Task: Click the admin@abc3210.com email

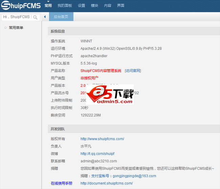Action: [98, 161]
